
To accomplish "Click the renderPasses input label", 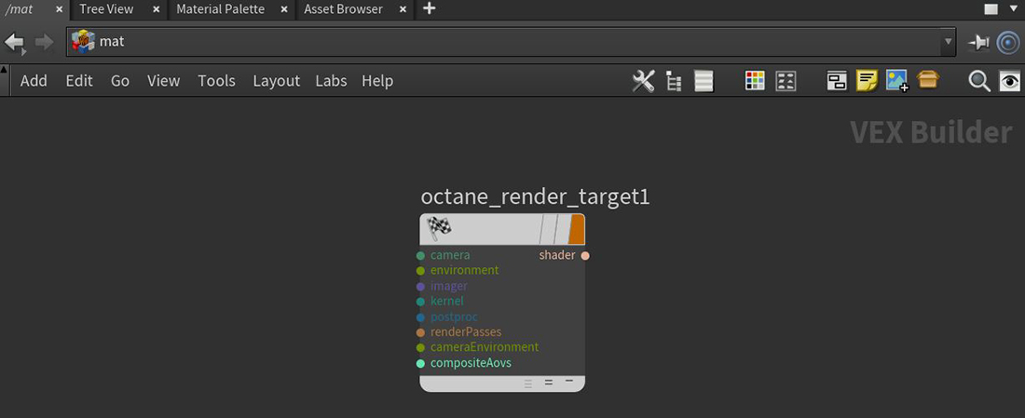I will coord(466,332).
